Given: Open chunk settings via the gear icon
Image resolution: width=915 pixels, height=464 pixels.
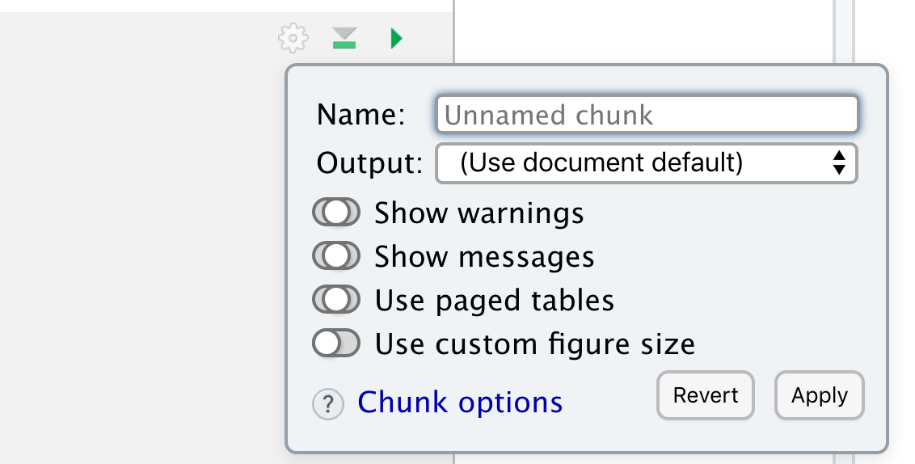Looking at the screenshot, I should [293, 38].
